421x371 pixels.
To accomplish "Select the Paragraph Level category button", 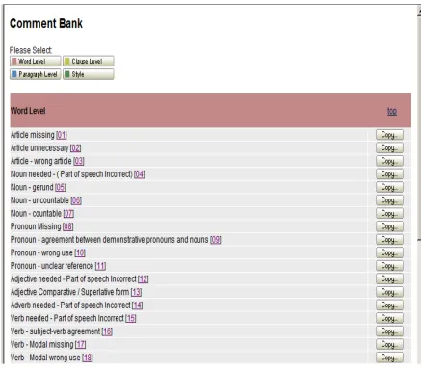I will [x=36, y=74].
